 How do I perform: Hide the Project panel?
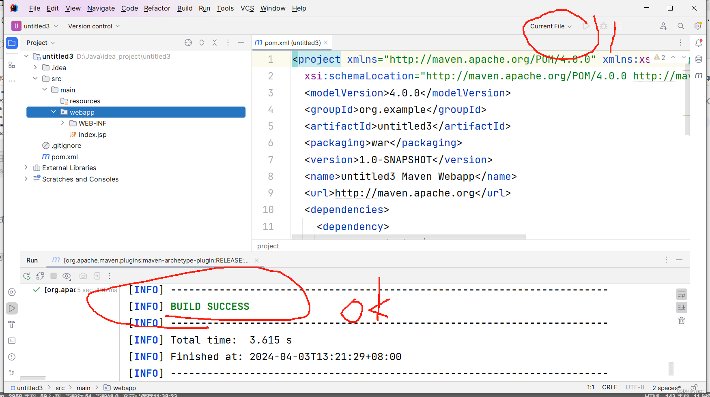[241, 43]
